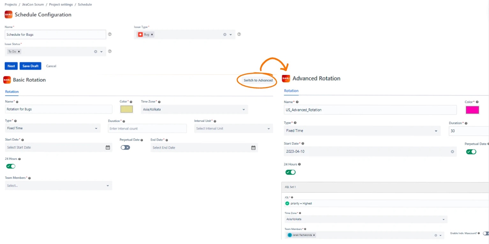Go to Project settings breadcrumb
The height and width of the screenshot is (244, 489).
pos(61,4)
